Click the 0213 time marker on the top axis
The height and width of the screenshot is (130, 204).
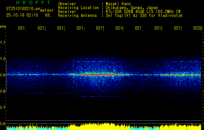[61, 28]
